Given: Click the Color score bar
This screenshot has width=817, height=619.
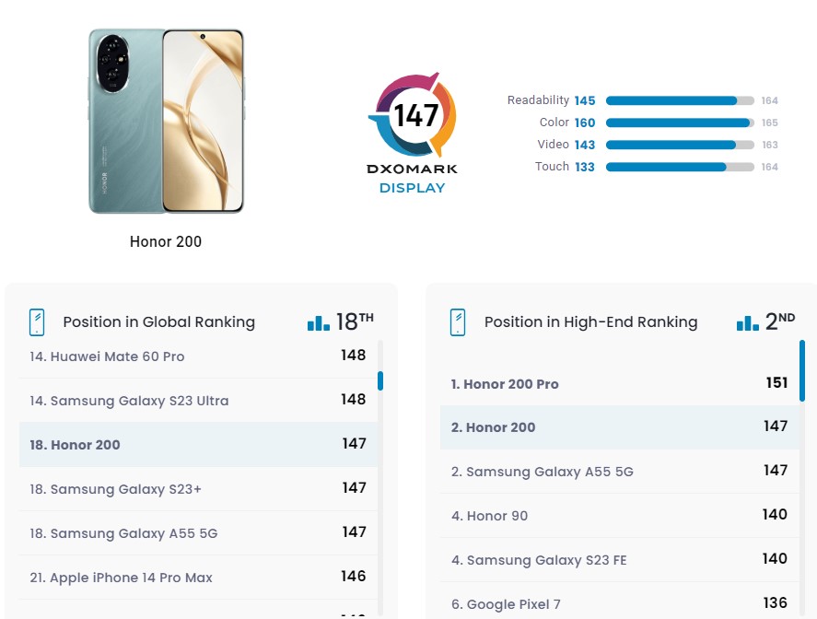Looking at the screenshot, I should (680, 123).
